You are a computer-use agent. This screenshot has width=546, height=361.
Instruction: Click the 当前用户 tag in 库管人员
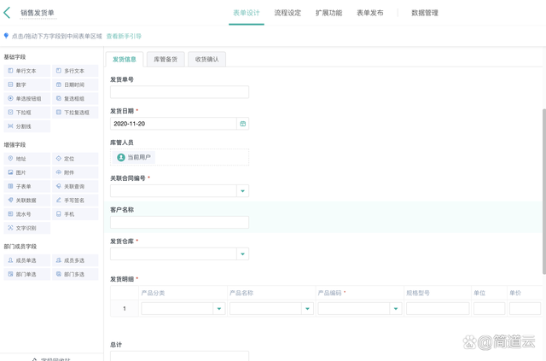134,157
